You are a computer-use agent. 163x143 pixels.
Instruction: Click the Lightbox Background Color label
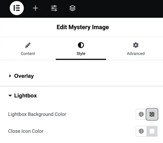click(x=37, y=114)
